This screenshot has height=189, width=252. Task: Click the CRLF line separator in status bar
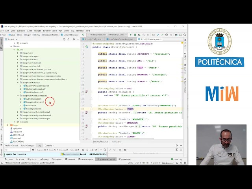[x=137, y=163]
